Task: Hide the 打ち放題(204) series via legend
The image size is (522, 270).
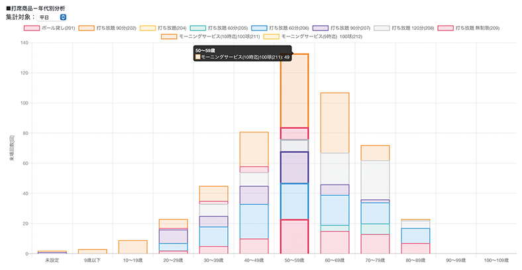Action: [x=150, y=28]
